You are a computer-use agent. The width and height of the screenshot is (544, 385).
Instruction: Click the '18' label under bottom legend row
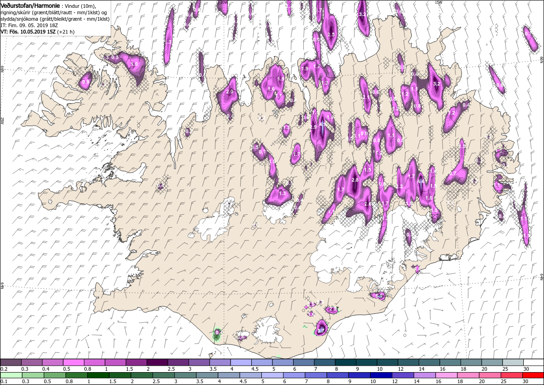(x=460, y=382)
